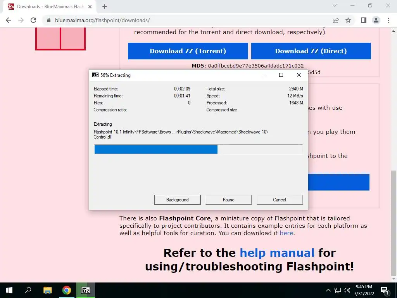Click Download 7Z (Direct) button
This screenshot has width=397, height=298.
coord(311,51)
